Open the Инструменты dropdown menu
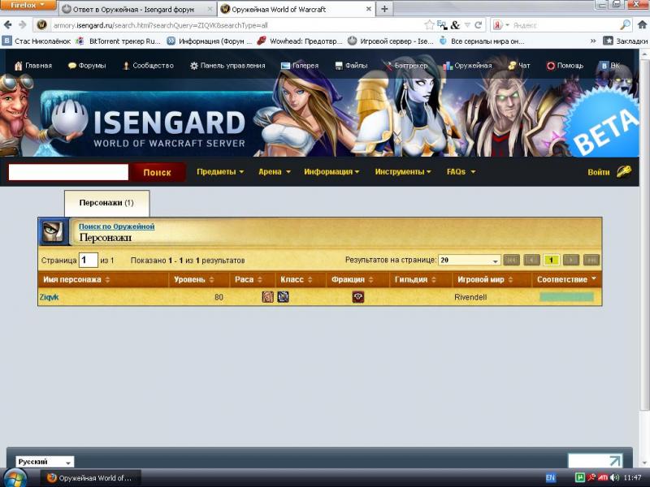Screen dimensions: 650x487 [403, 172]
